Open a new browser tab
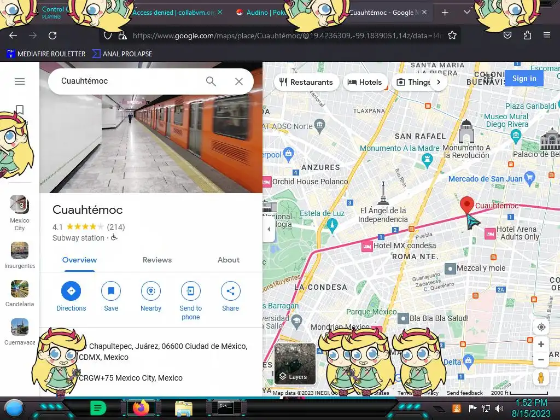560x420 pixels. click(445, 13)
